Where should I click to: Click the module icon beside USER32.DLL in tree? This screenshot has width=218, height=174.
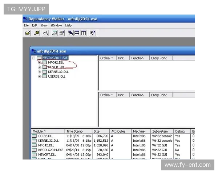click(44, 76)
